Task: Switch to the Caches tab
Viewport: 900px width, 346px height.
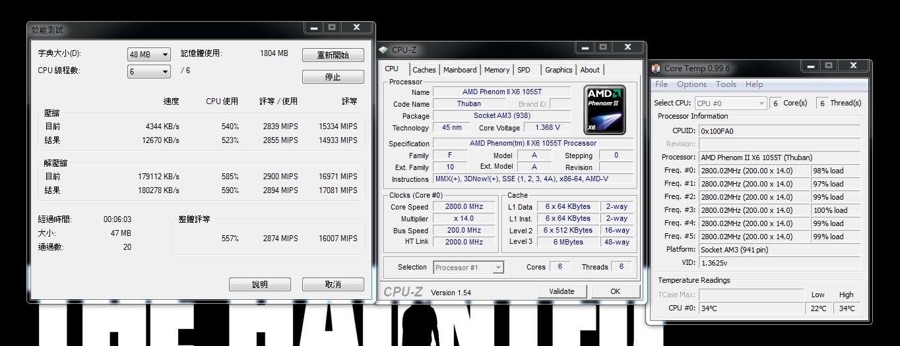Action: pyautogui.click(x=424, y=70)
